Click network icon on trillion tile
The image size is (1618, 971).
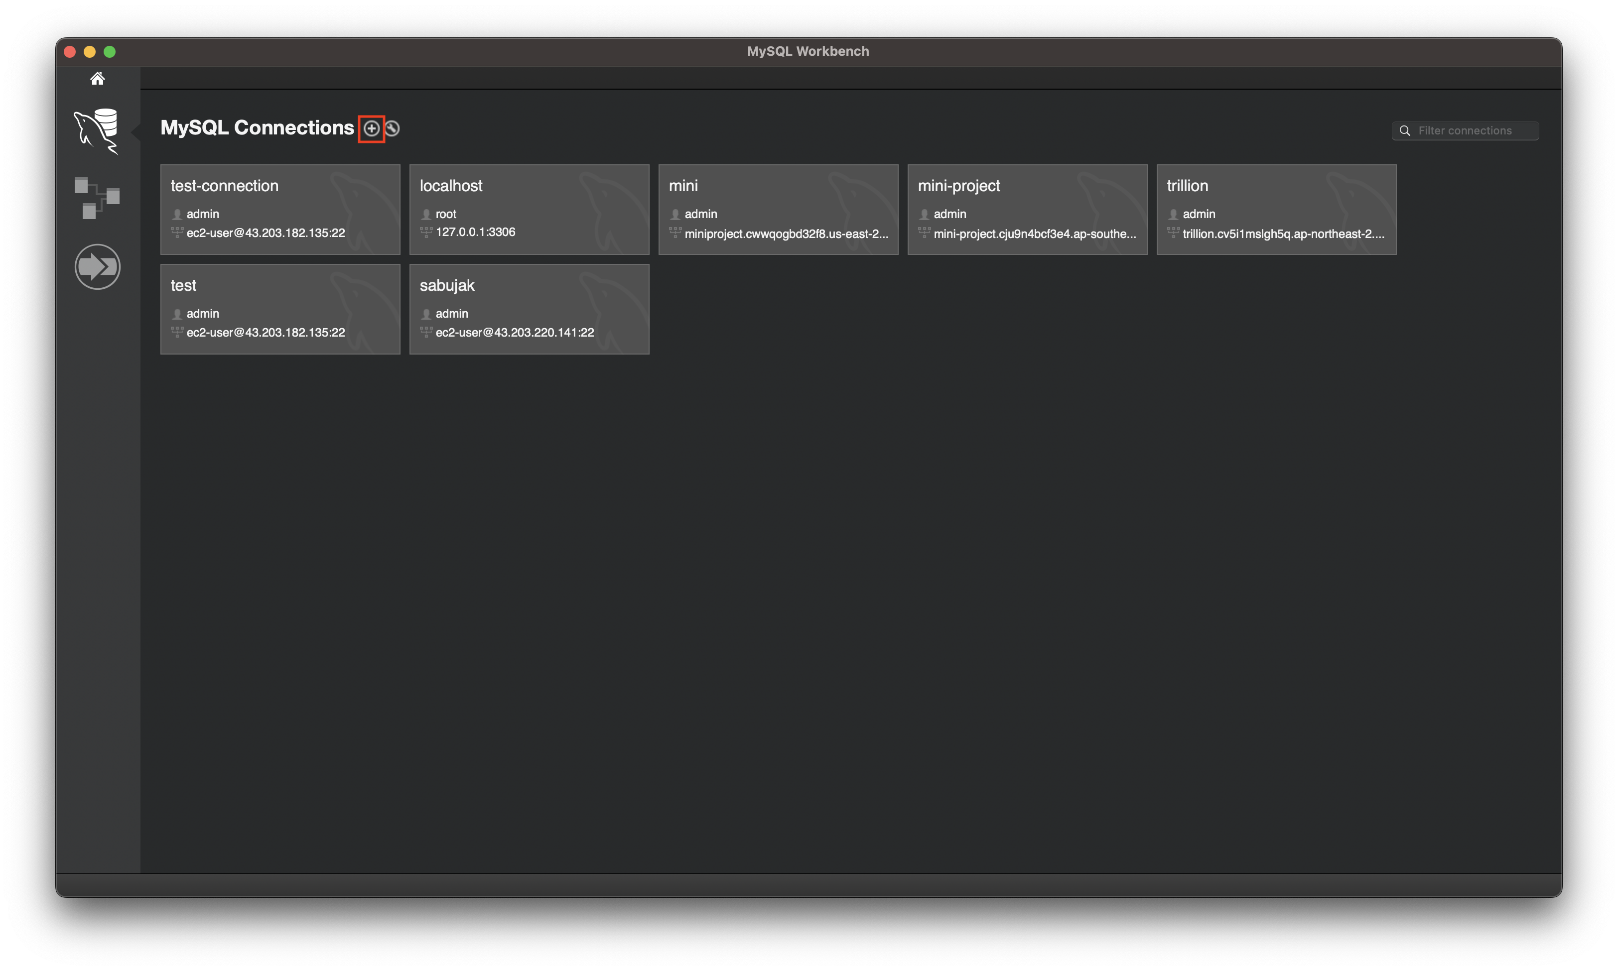(x=1173, y=232)
